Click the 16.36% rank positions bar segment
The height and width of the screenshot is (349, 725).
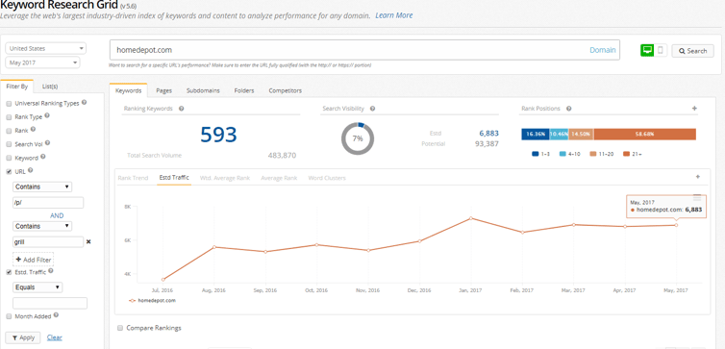[536, 134]
